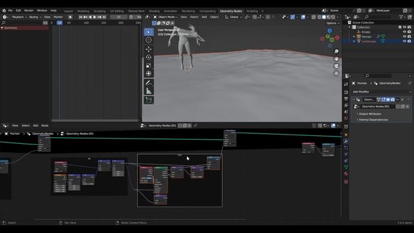This screenshot has height=233, width=414.
Task: Select the Landscape object in outliner
Action: pos(369,41)
